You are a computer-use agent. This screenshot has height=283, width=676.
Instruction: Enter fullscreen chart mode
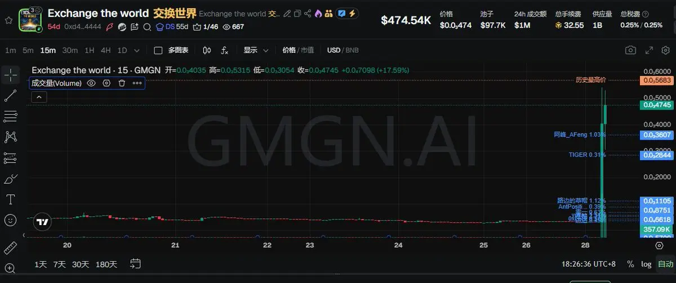coord(650,50)
